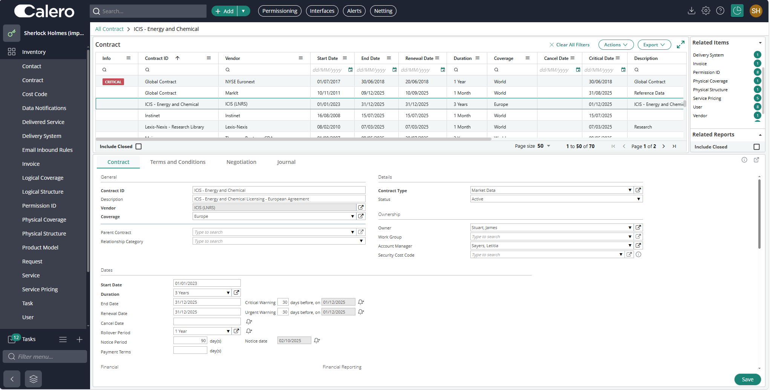Click the calendar icon in Start Date filter
Screen dimensions: 770x390
click(350, 70)
